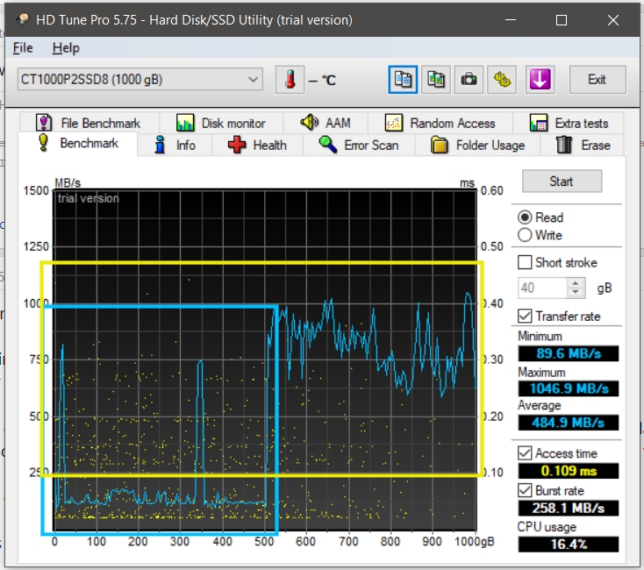This screenshot has height=570, width=644.
Task: Click the Start benchmark button
Action: (562, 181)
